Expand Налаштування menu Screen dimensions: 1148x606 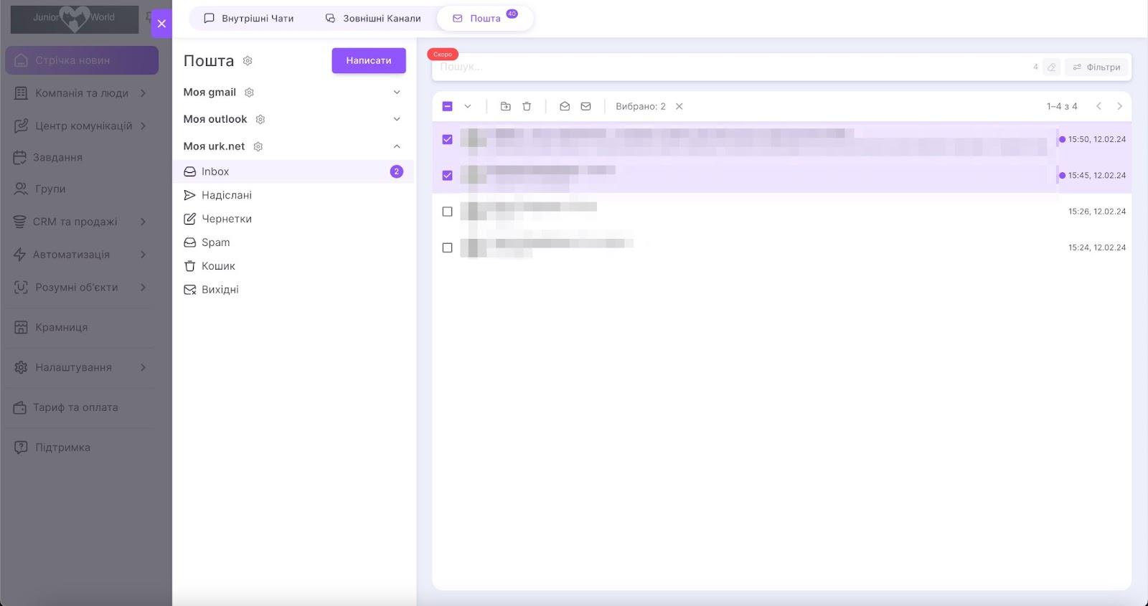tap(82, 368)
